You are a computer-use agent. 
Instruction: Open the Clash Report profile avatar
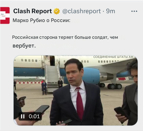click(x=5, y=15)
